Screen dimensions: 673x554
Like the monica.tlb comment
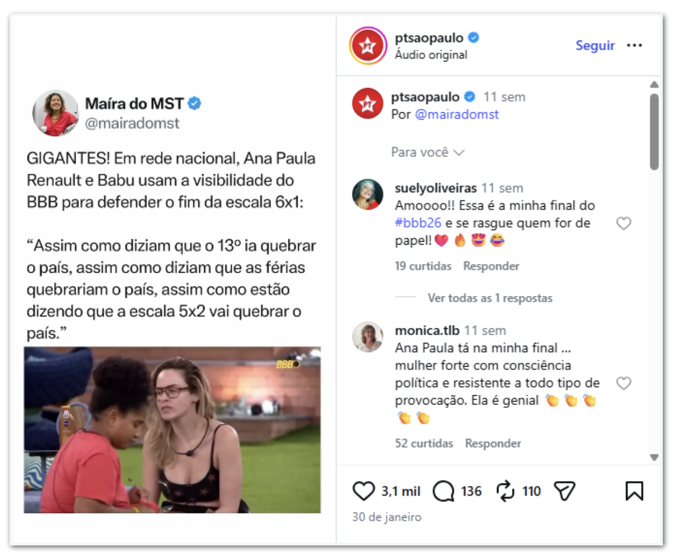pos(624,383)
